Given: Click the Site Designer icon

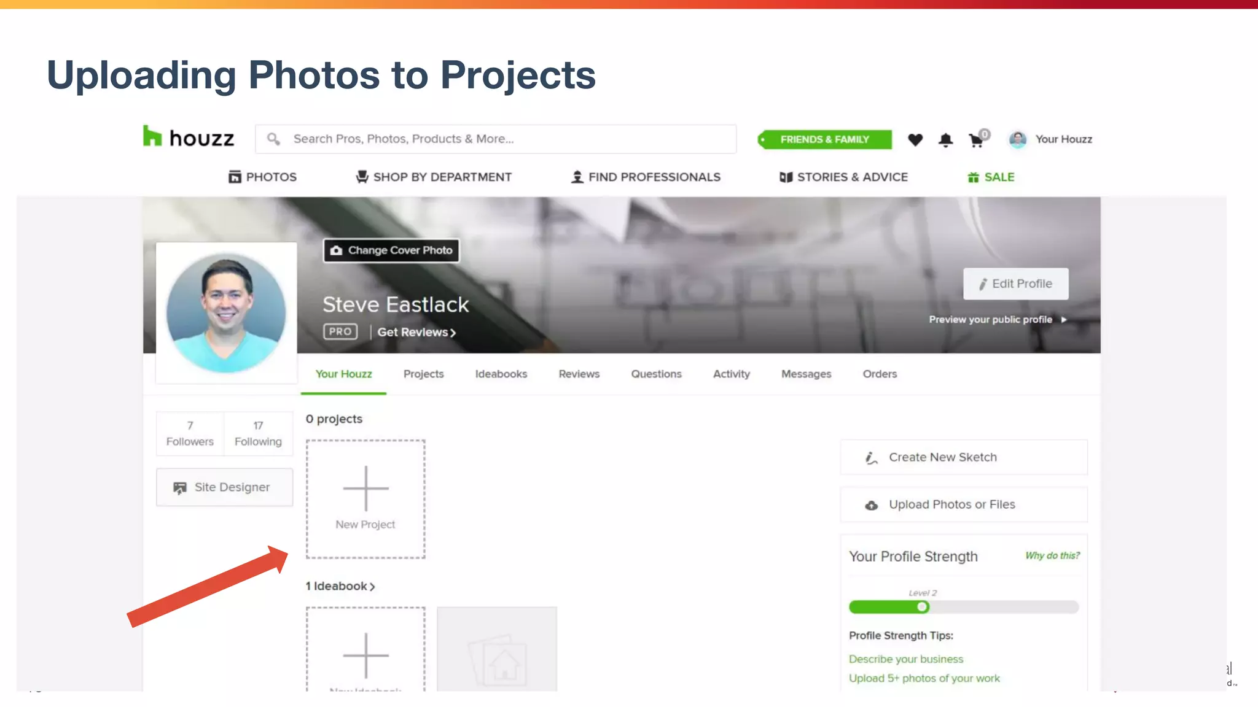Looking at the screenshot, I should [179, 488].
